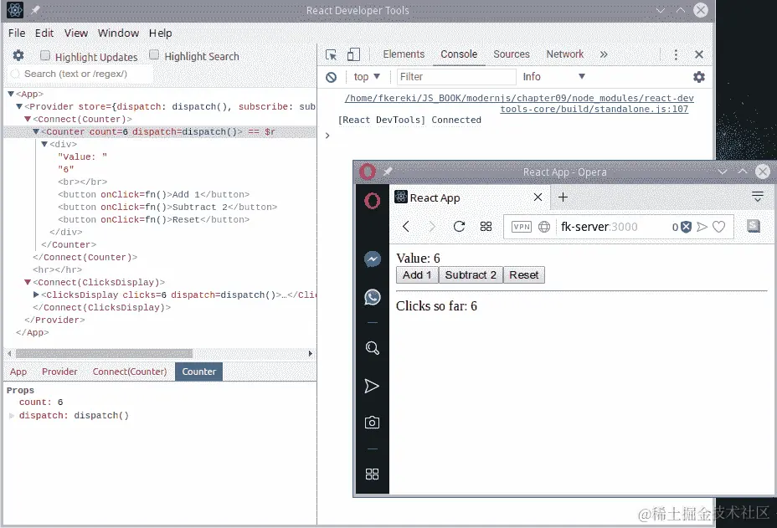Open Messenger in Opera sidebar
777x528 pixels.
372,259
